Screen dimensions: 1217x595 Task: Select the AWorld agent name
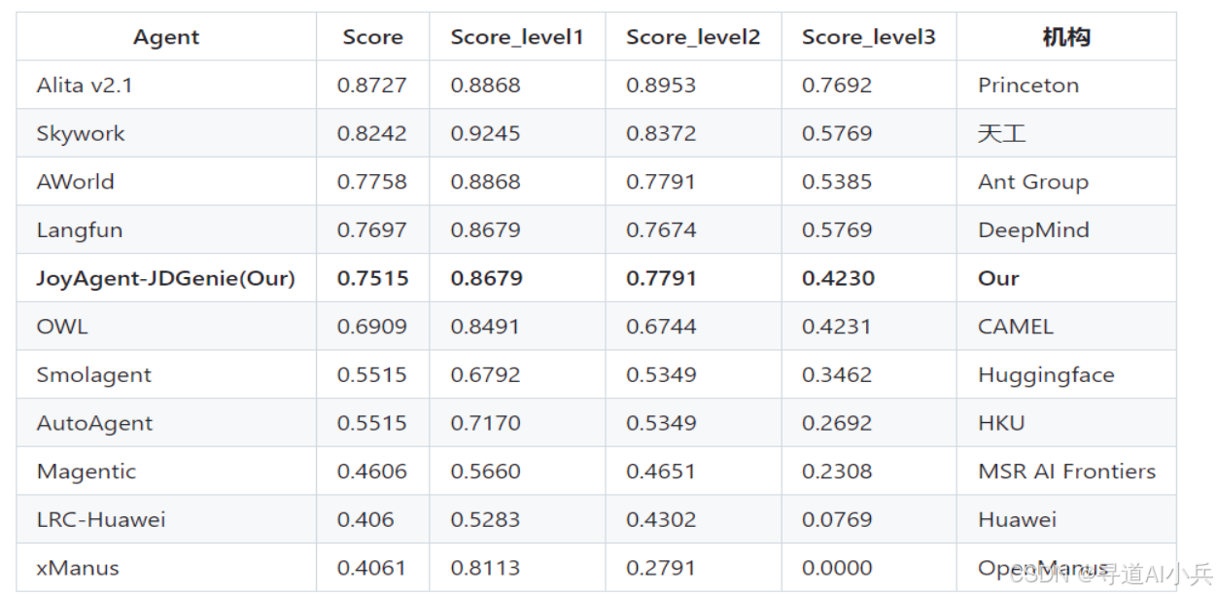coord(76,182)
